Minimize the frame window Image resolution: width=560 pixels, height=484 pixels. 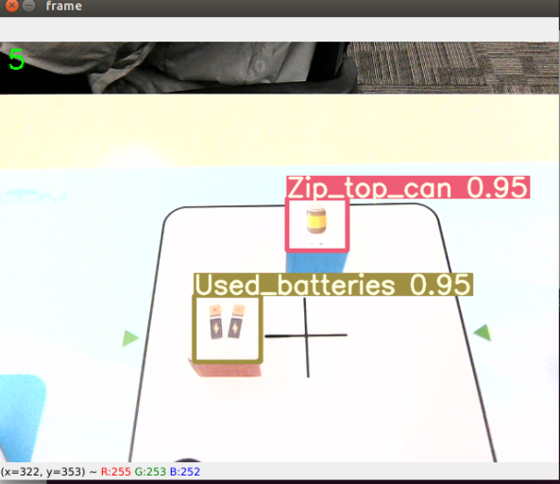click(x=29, y=6)
